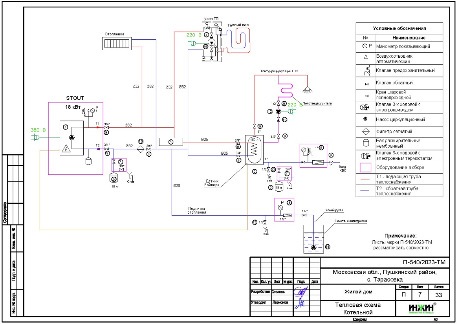Click the Манометр показывающий symbol in legend
This screenshot has height=324, width=458.
point(366,46)
